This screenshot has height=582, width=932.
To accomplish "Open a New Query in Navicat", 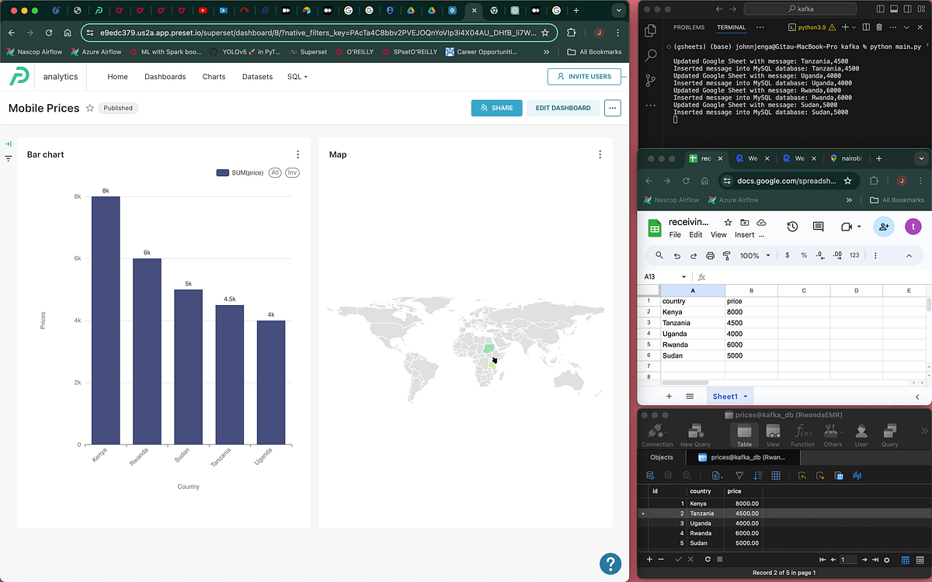I will point(695,433).
